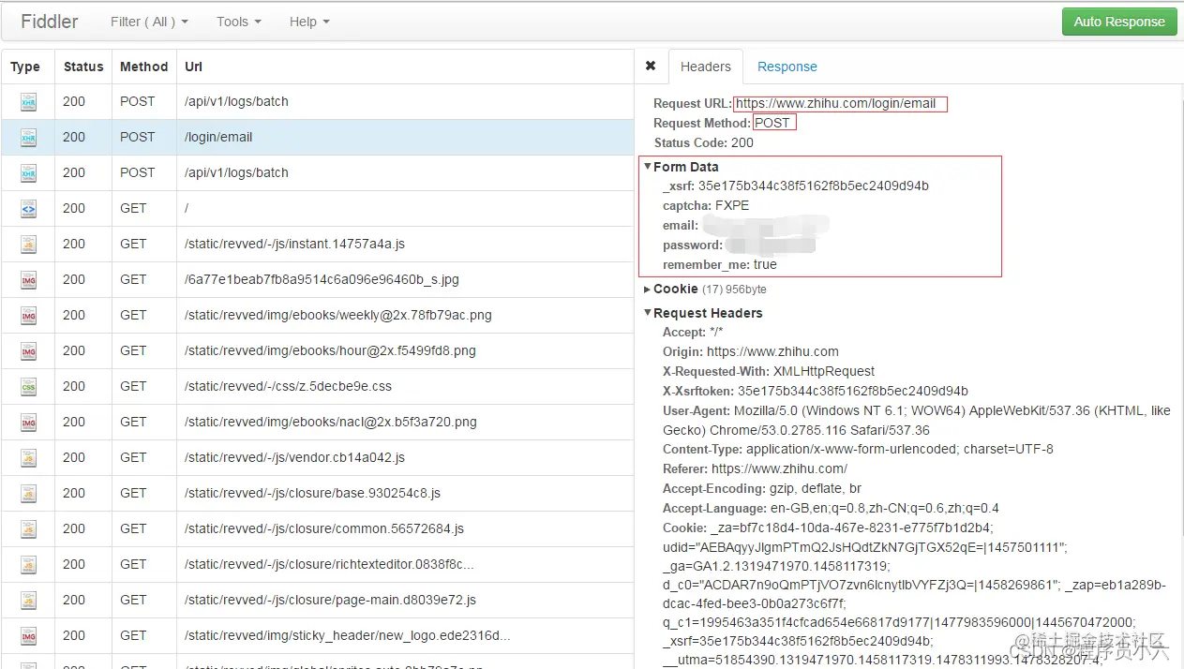Click Accept-Encoding: gzip, deflate, br line
Image resolution: width=1184 pixels, height=669 pixels.
762,488
